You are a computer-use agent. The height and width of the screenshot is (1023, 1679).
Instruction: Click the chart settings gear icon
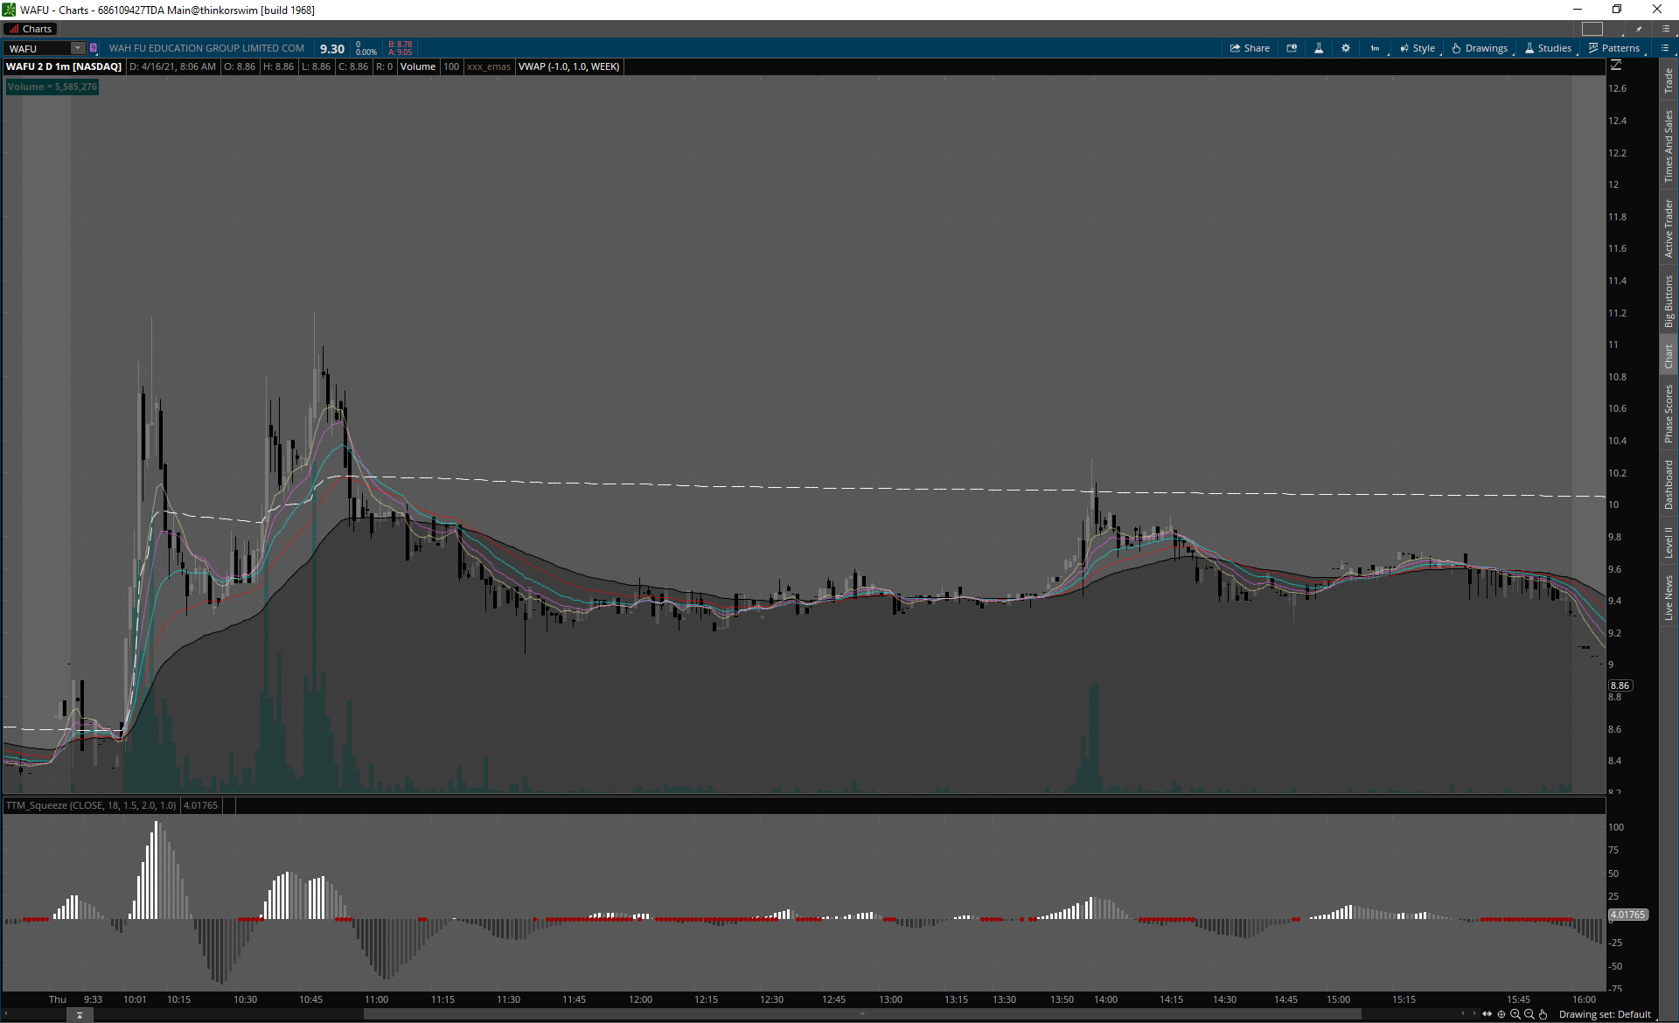pos(1346,48)
